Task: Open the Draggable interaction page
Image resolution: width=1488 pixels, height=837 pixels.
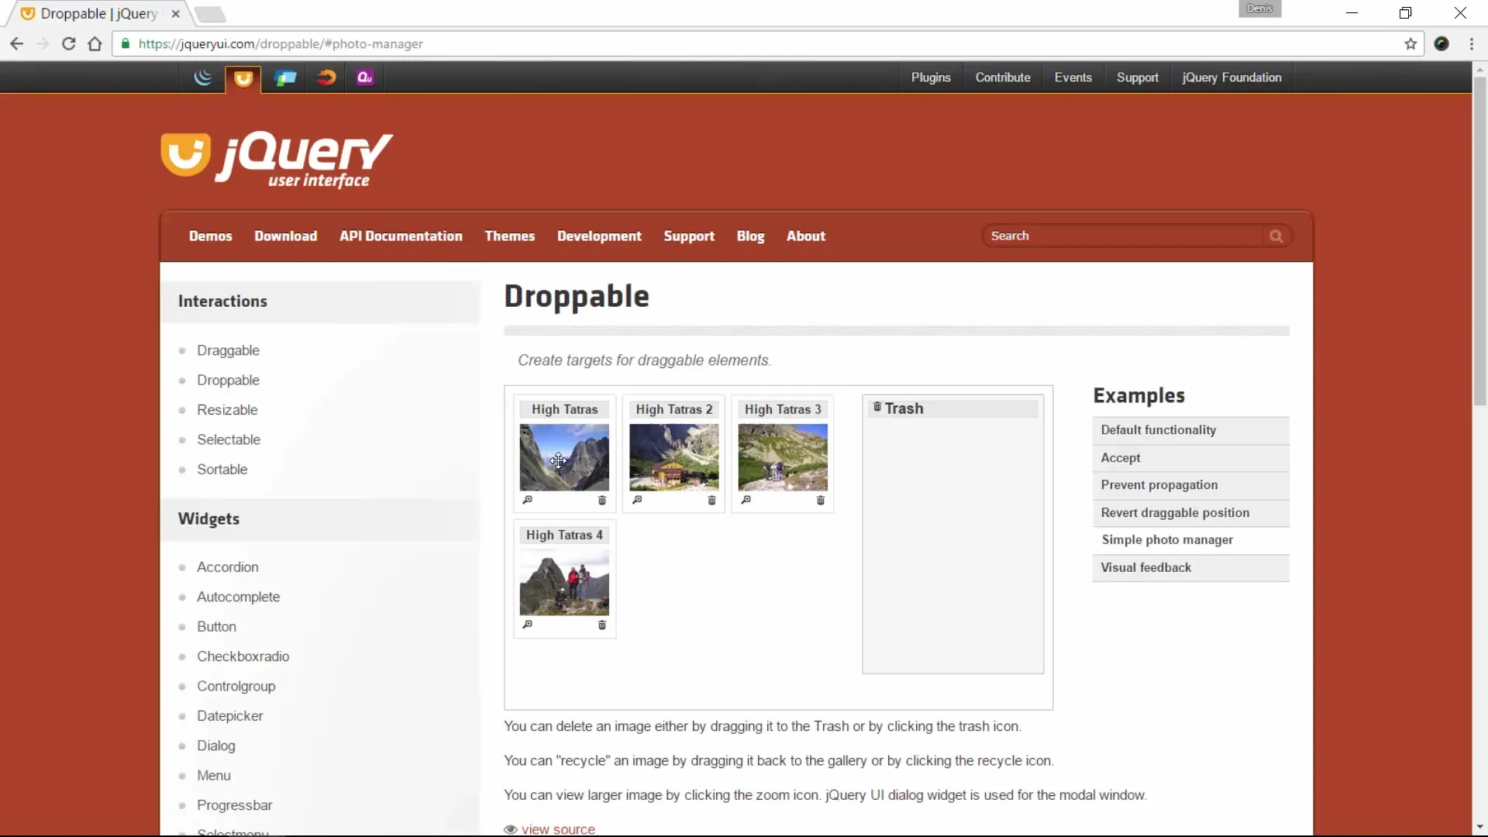Action: tap(229, 350)
